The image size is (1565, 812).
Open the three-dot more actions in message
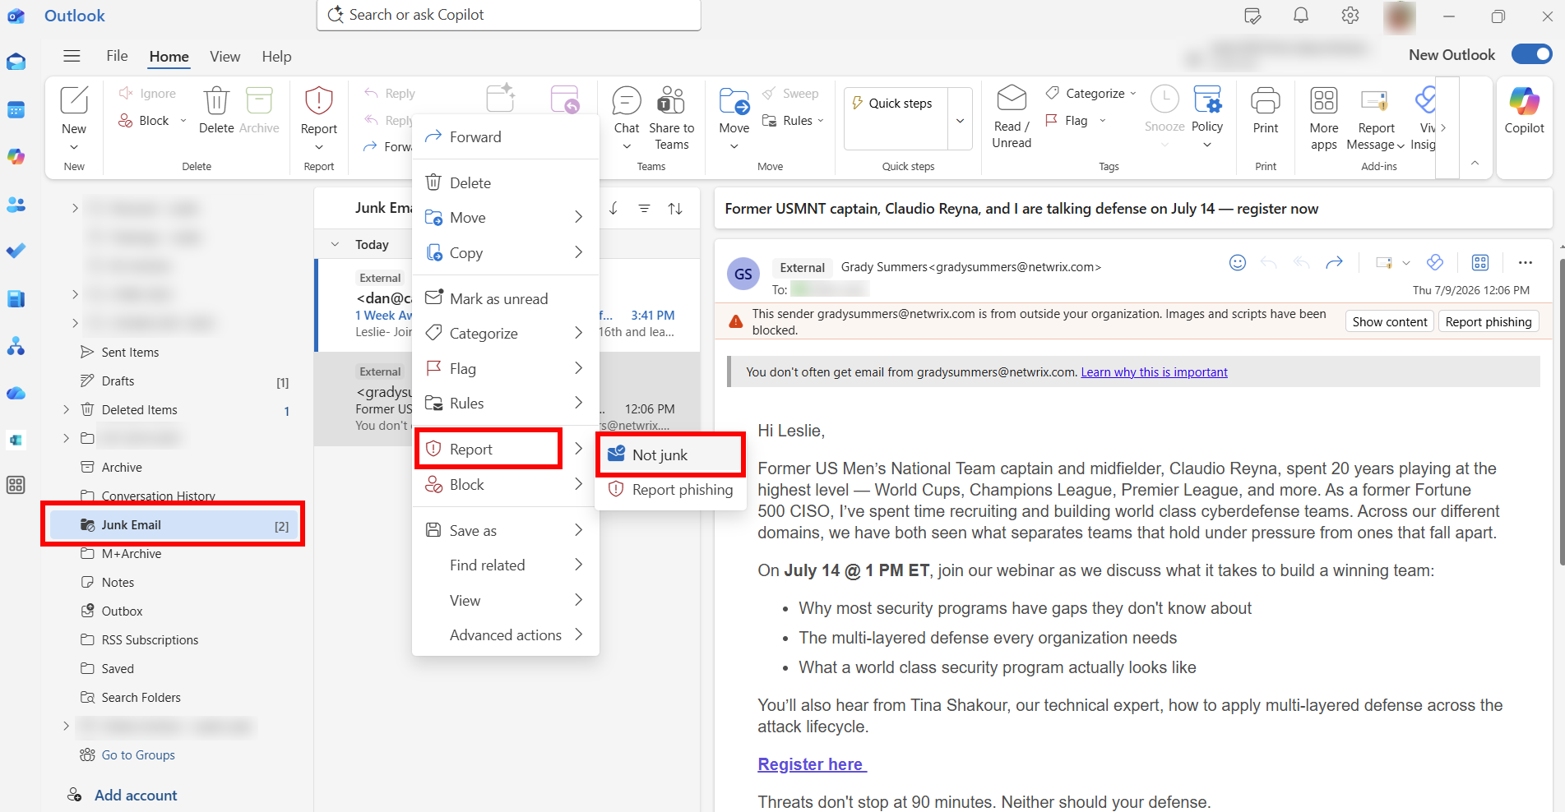[x=1526, y=263]
